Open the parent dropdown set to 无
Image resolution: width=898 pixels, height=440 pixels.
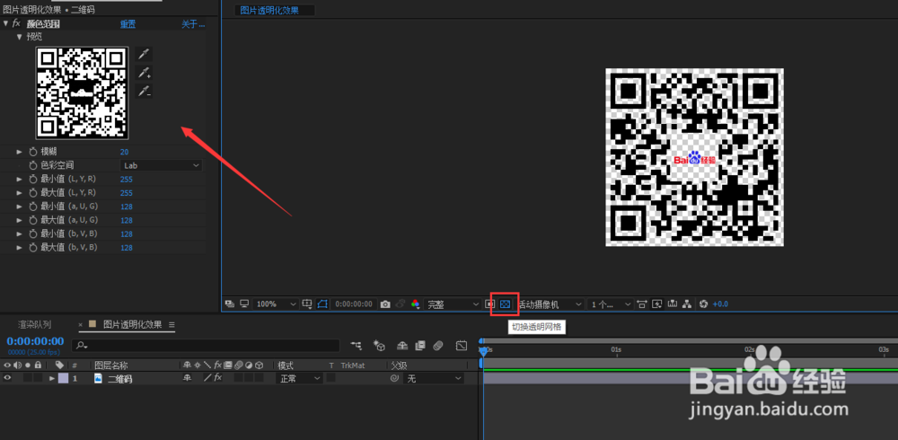coord(433,378)
